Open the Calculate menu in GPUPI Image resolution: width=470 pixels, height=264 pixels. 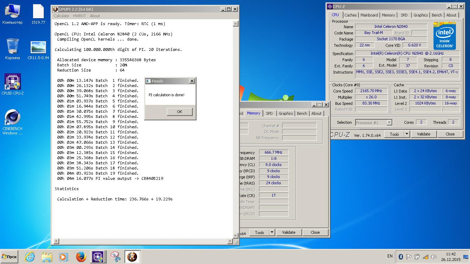[x=61, y=16]
